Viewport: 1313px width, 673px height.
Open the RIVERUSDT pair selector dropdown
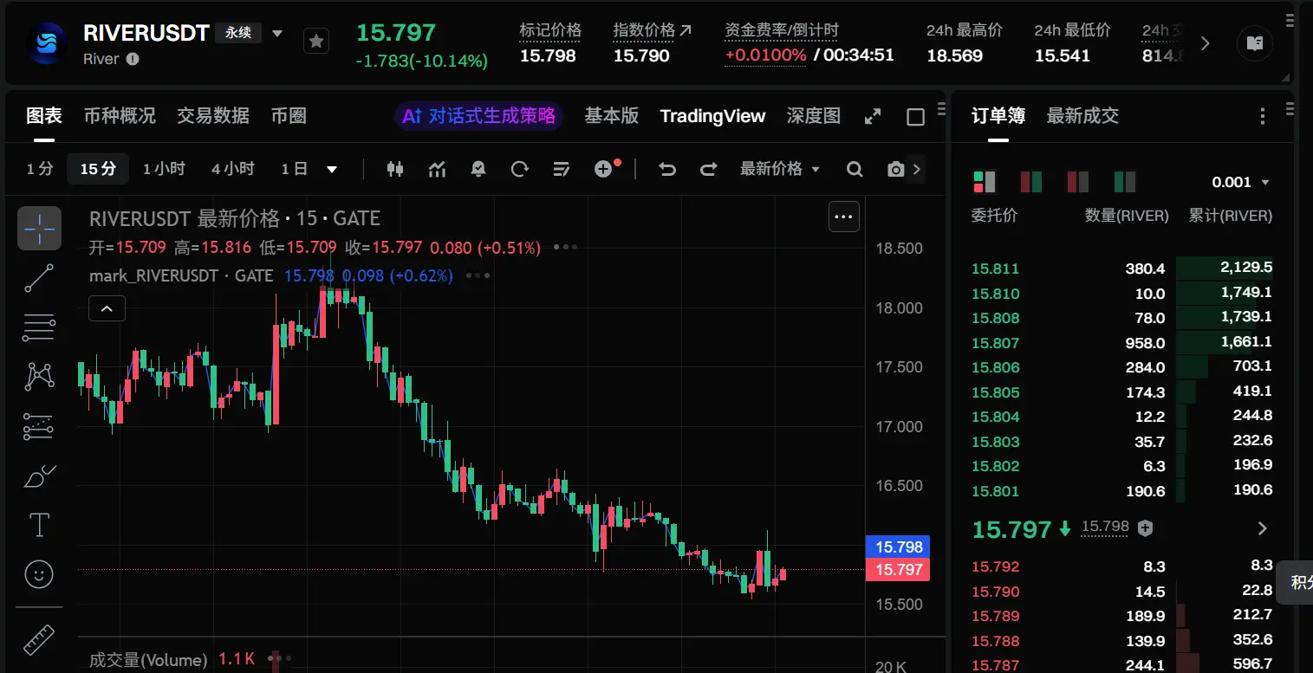pyautogui.click(x=277, y=34)
